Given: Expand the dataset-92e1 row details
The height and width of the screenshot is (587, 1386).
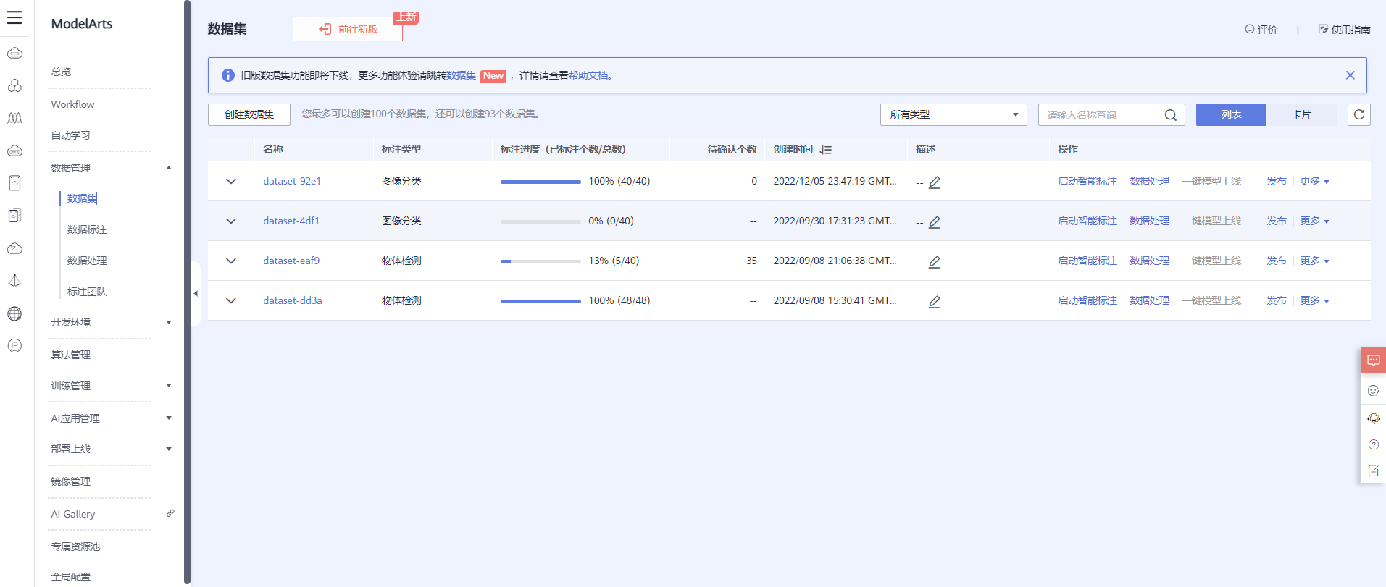Looking at the screenshot, I should coord(231,181).
